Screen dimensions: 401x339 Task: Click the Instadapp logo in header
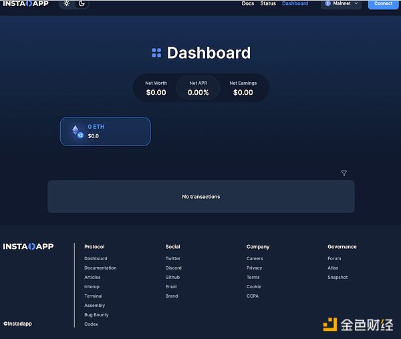[x=27, y=4]
